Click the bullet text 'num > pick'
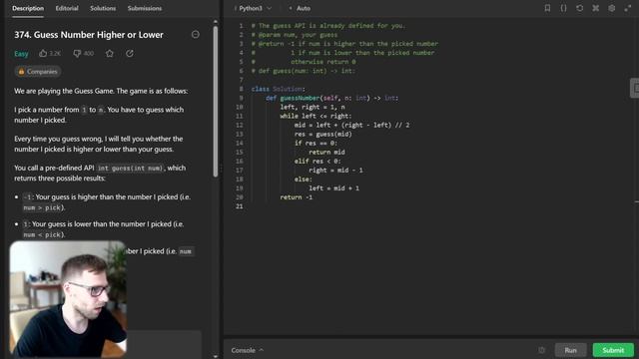Viewport: 639px width, 359px height. [42, 207]
